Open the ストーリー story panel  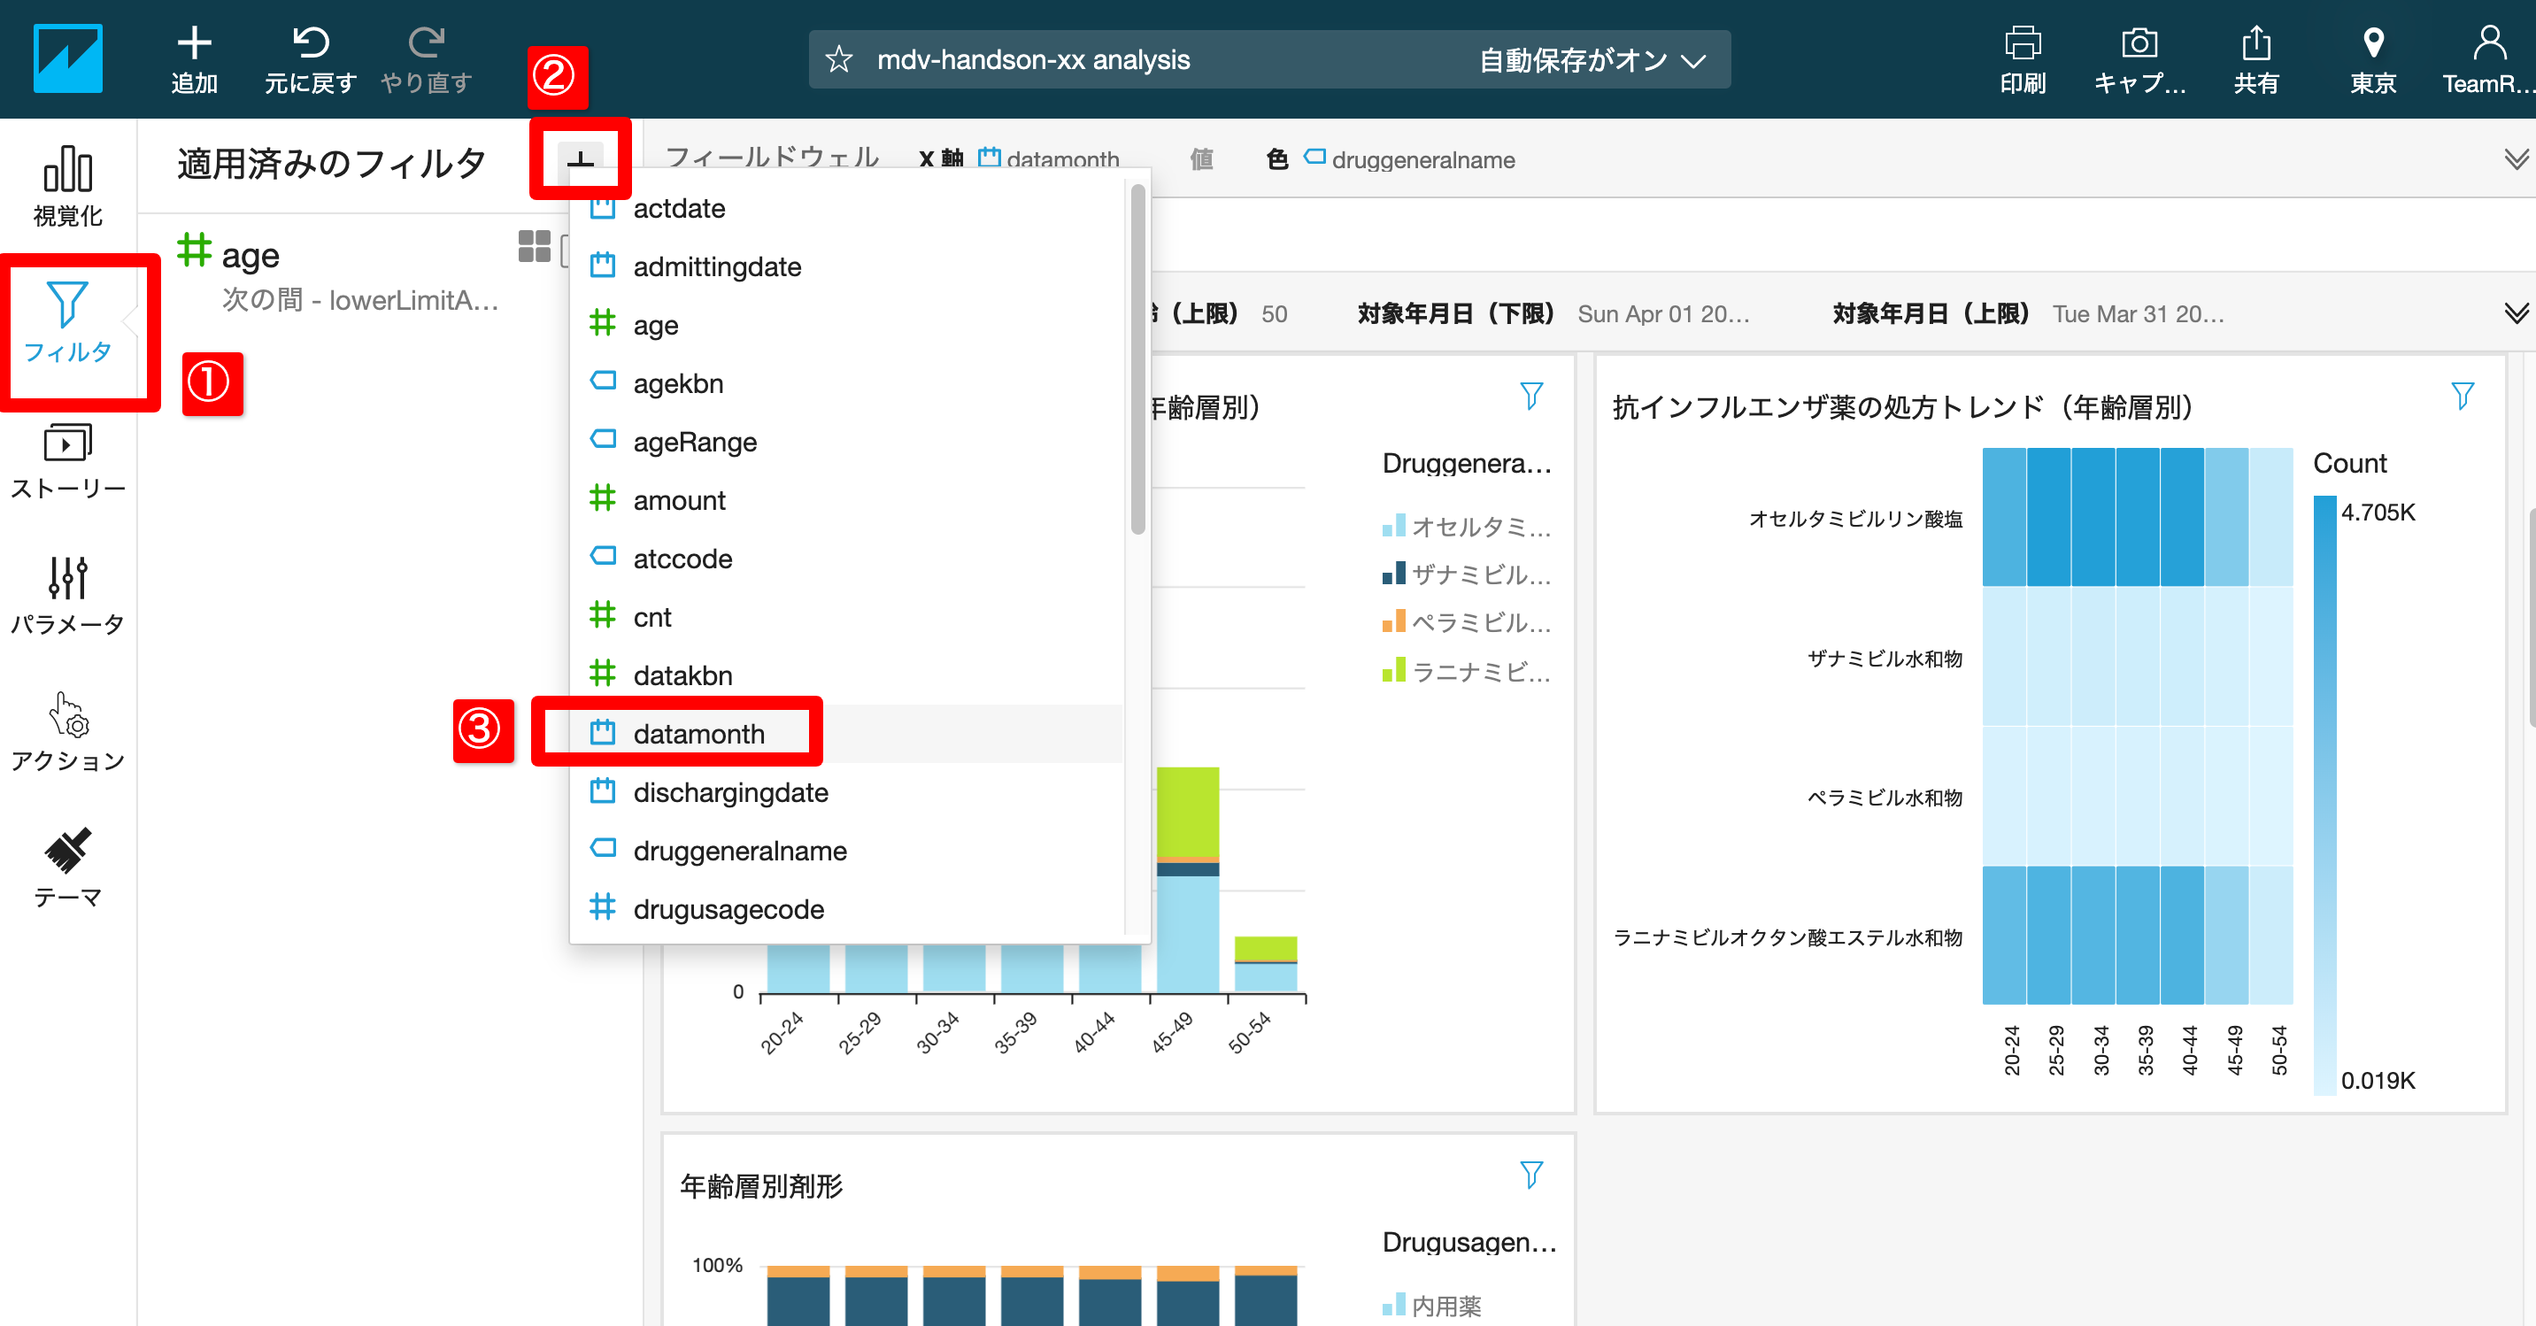click(67, 459)
